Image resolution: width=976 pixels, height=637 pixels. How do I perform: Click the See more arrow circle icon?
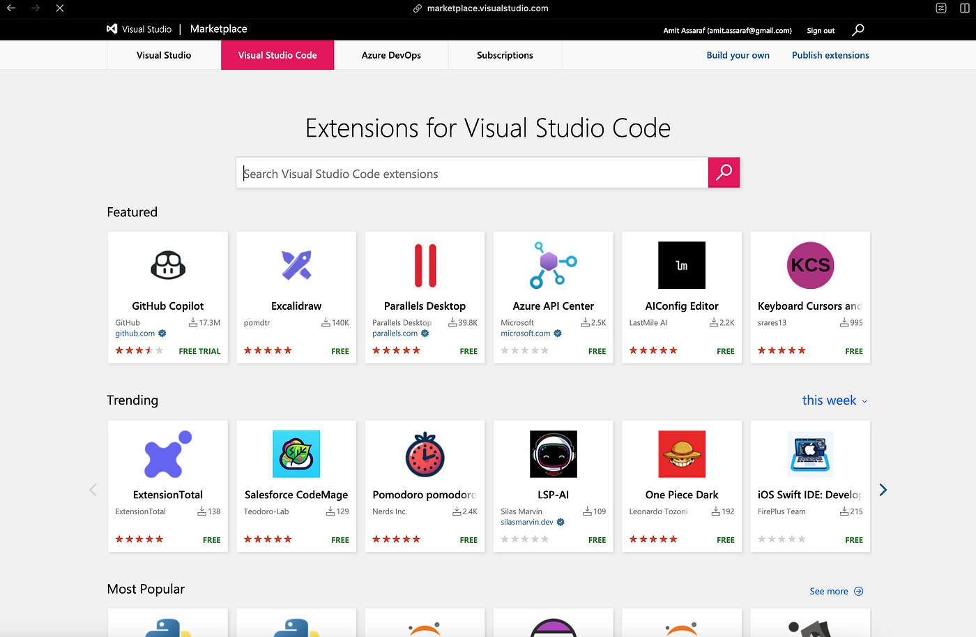pos(859,591)
